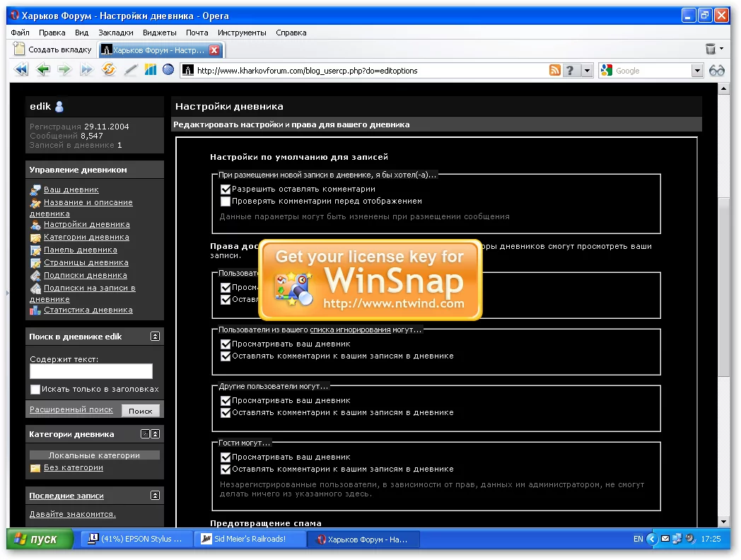
Task: Toggle Другие пользователи Просматривать ваш дневник checkbox
Action: (x=226, y=401)
